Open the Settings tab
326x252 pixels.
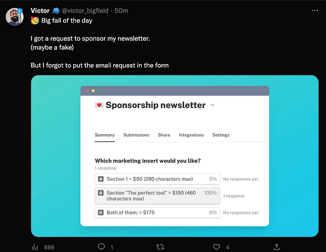(221, 135)
